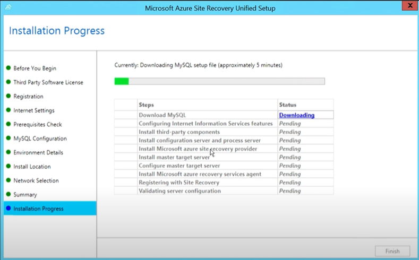Select Validating server configuration row
Screen dimensions: 419x260
point(224,190)
